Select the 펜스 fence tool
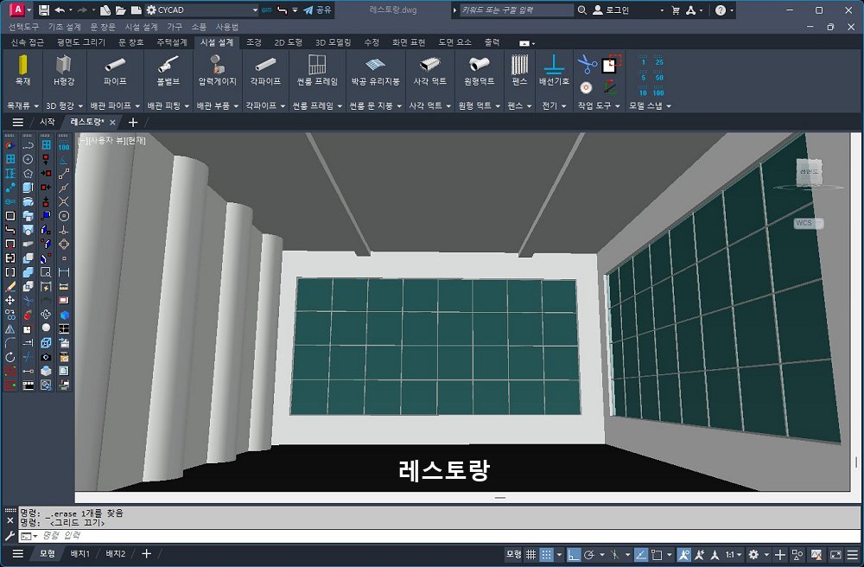The image size is (864, 567). (519, 69)
